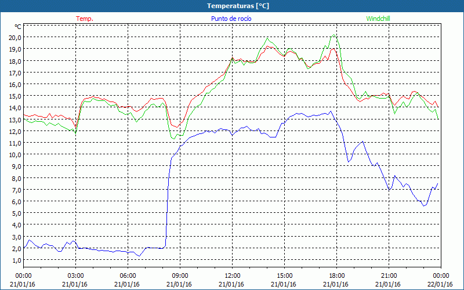Click the 21/01/16 date under 18:00
The image size is (464, 290).
pyautogui.click(x=336, y=284)
